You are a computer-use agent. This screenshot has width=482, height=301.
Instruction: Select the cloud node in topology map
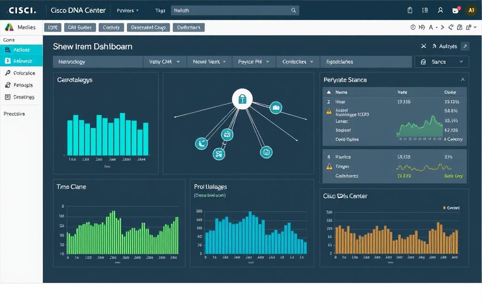tap(276, 108)
